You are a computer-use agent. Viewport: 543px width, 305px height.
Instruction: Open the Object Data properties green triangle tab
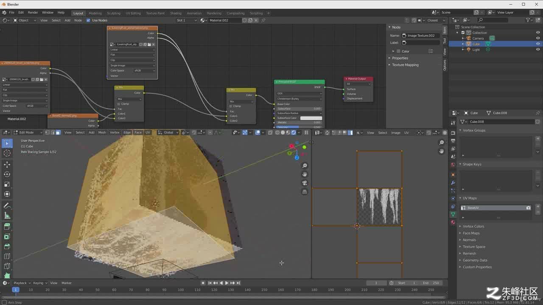pos(453,214)
